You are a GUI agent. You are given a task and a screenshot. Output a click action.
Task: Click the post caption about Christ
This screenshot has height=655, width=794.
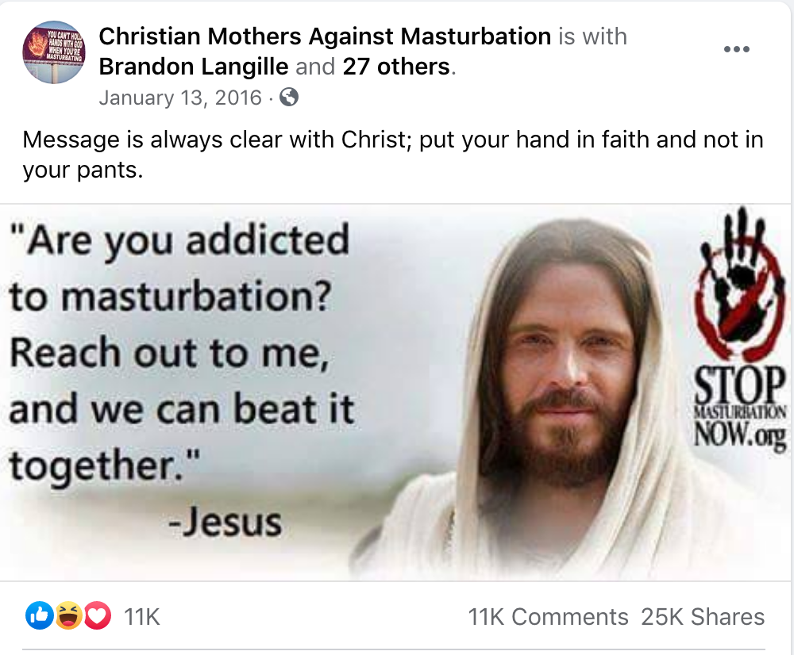click(x=392, y=155)
